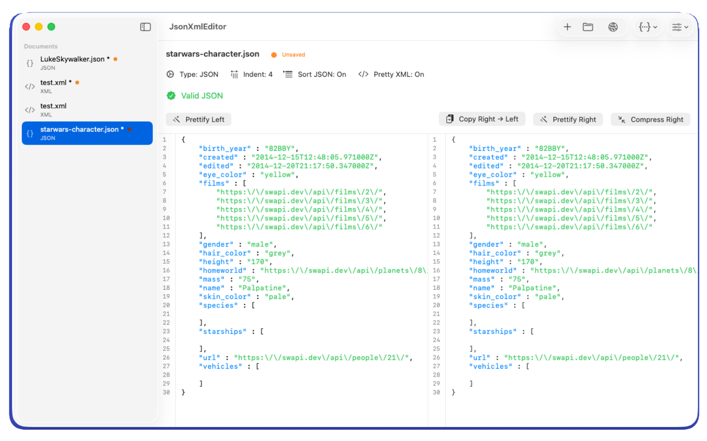Open a new document with the plus icon
The width and height of the screenshot is (707, 441).
pos(567,27)
